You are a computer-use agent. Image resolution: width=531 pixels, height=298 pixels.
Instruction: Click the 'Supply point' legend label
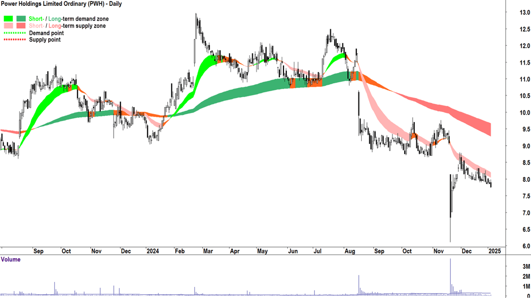[x=45, y=40]
